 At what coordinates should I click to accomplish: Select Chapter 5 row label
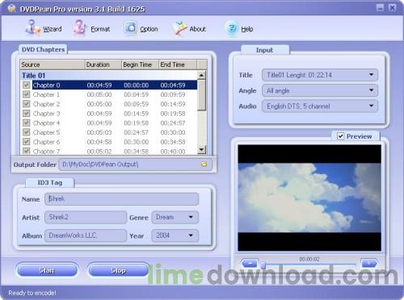pos(46,132)
